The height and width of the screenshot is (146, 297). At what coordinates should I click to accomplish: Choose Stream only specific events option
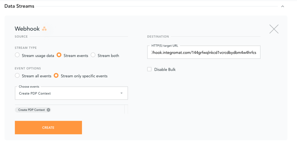coord(56,75)
